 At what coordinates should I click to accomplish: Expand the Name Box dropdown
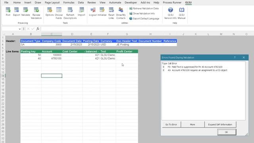pos(20,29)
